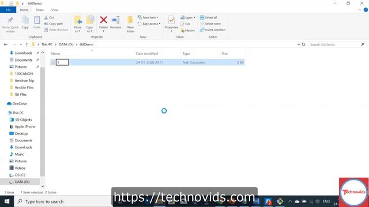The image size is (369, 207).
Task: Open the OS (C:) drive
Action: coord(20,175)
